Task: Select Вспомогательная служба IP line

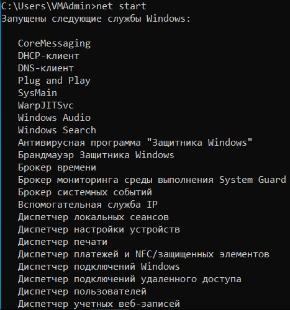Action: 88,205
